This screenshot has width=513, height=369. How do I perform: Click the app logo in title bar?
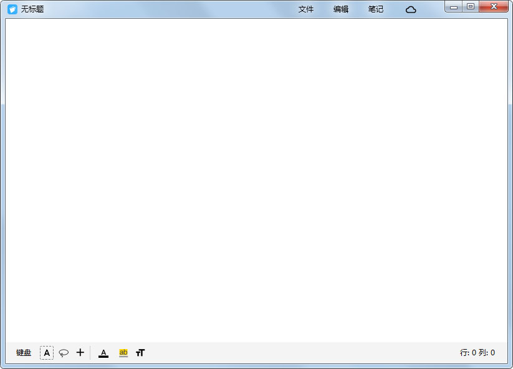pyautogui.click(x=12, y=9)
